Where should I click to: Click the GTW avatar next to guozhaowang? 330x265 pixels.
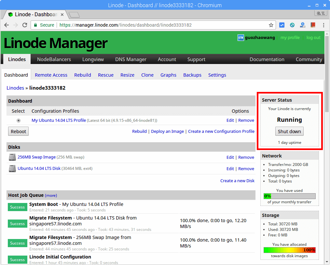pyautogui.click(x=241, y=38)
